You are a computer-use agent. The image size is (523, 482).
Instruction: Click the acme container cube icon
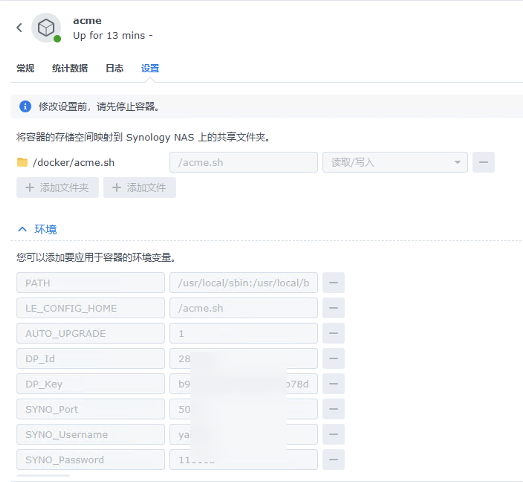click(x=46, y=28)
